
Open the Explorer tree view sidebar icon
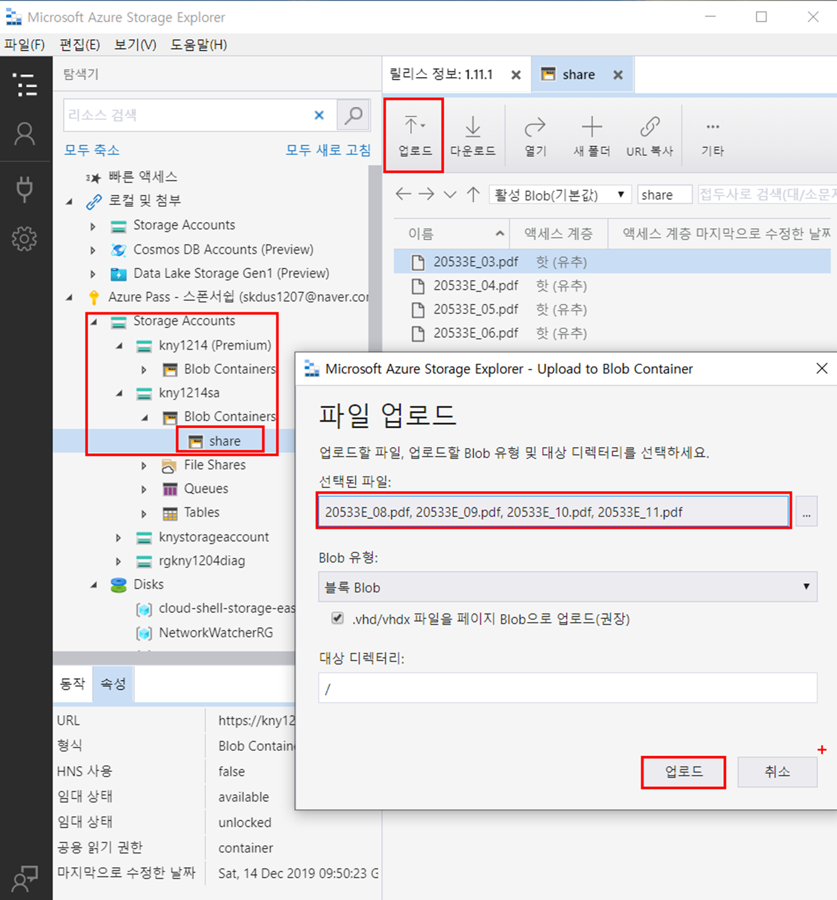[x=26, y=85]
